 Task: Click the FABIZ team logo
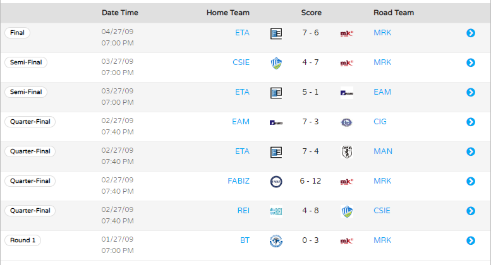click(x=276, y=182)
